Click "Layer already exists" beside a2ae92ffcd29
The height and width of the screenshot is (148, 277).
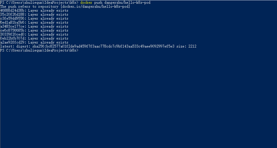coord(48,42)
